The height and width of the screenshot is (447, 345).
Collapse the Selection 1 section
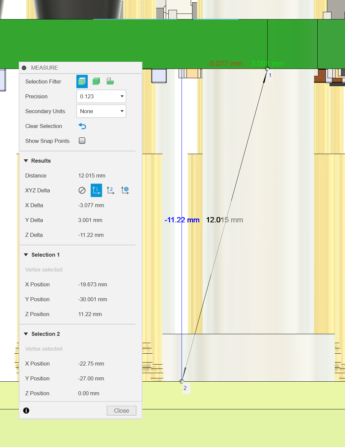(x=26, y=255)
